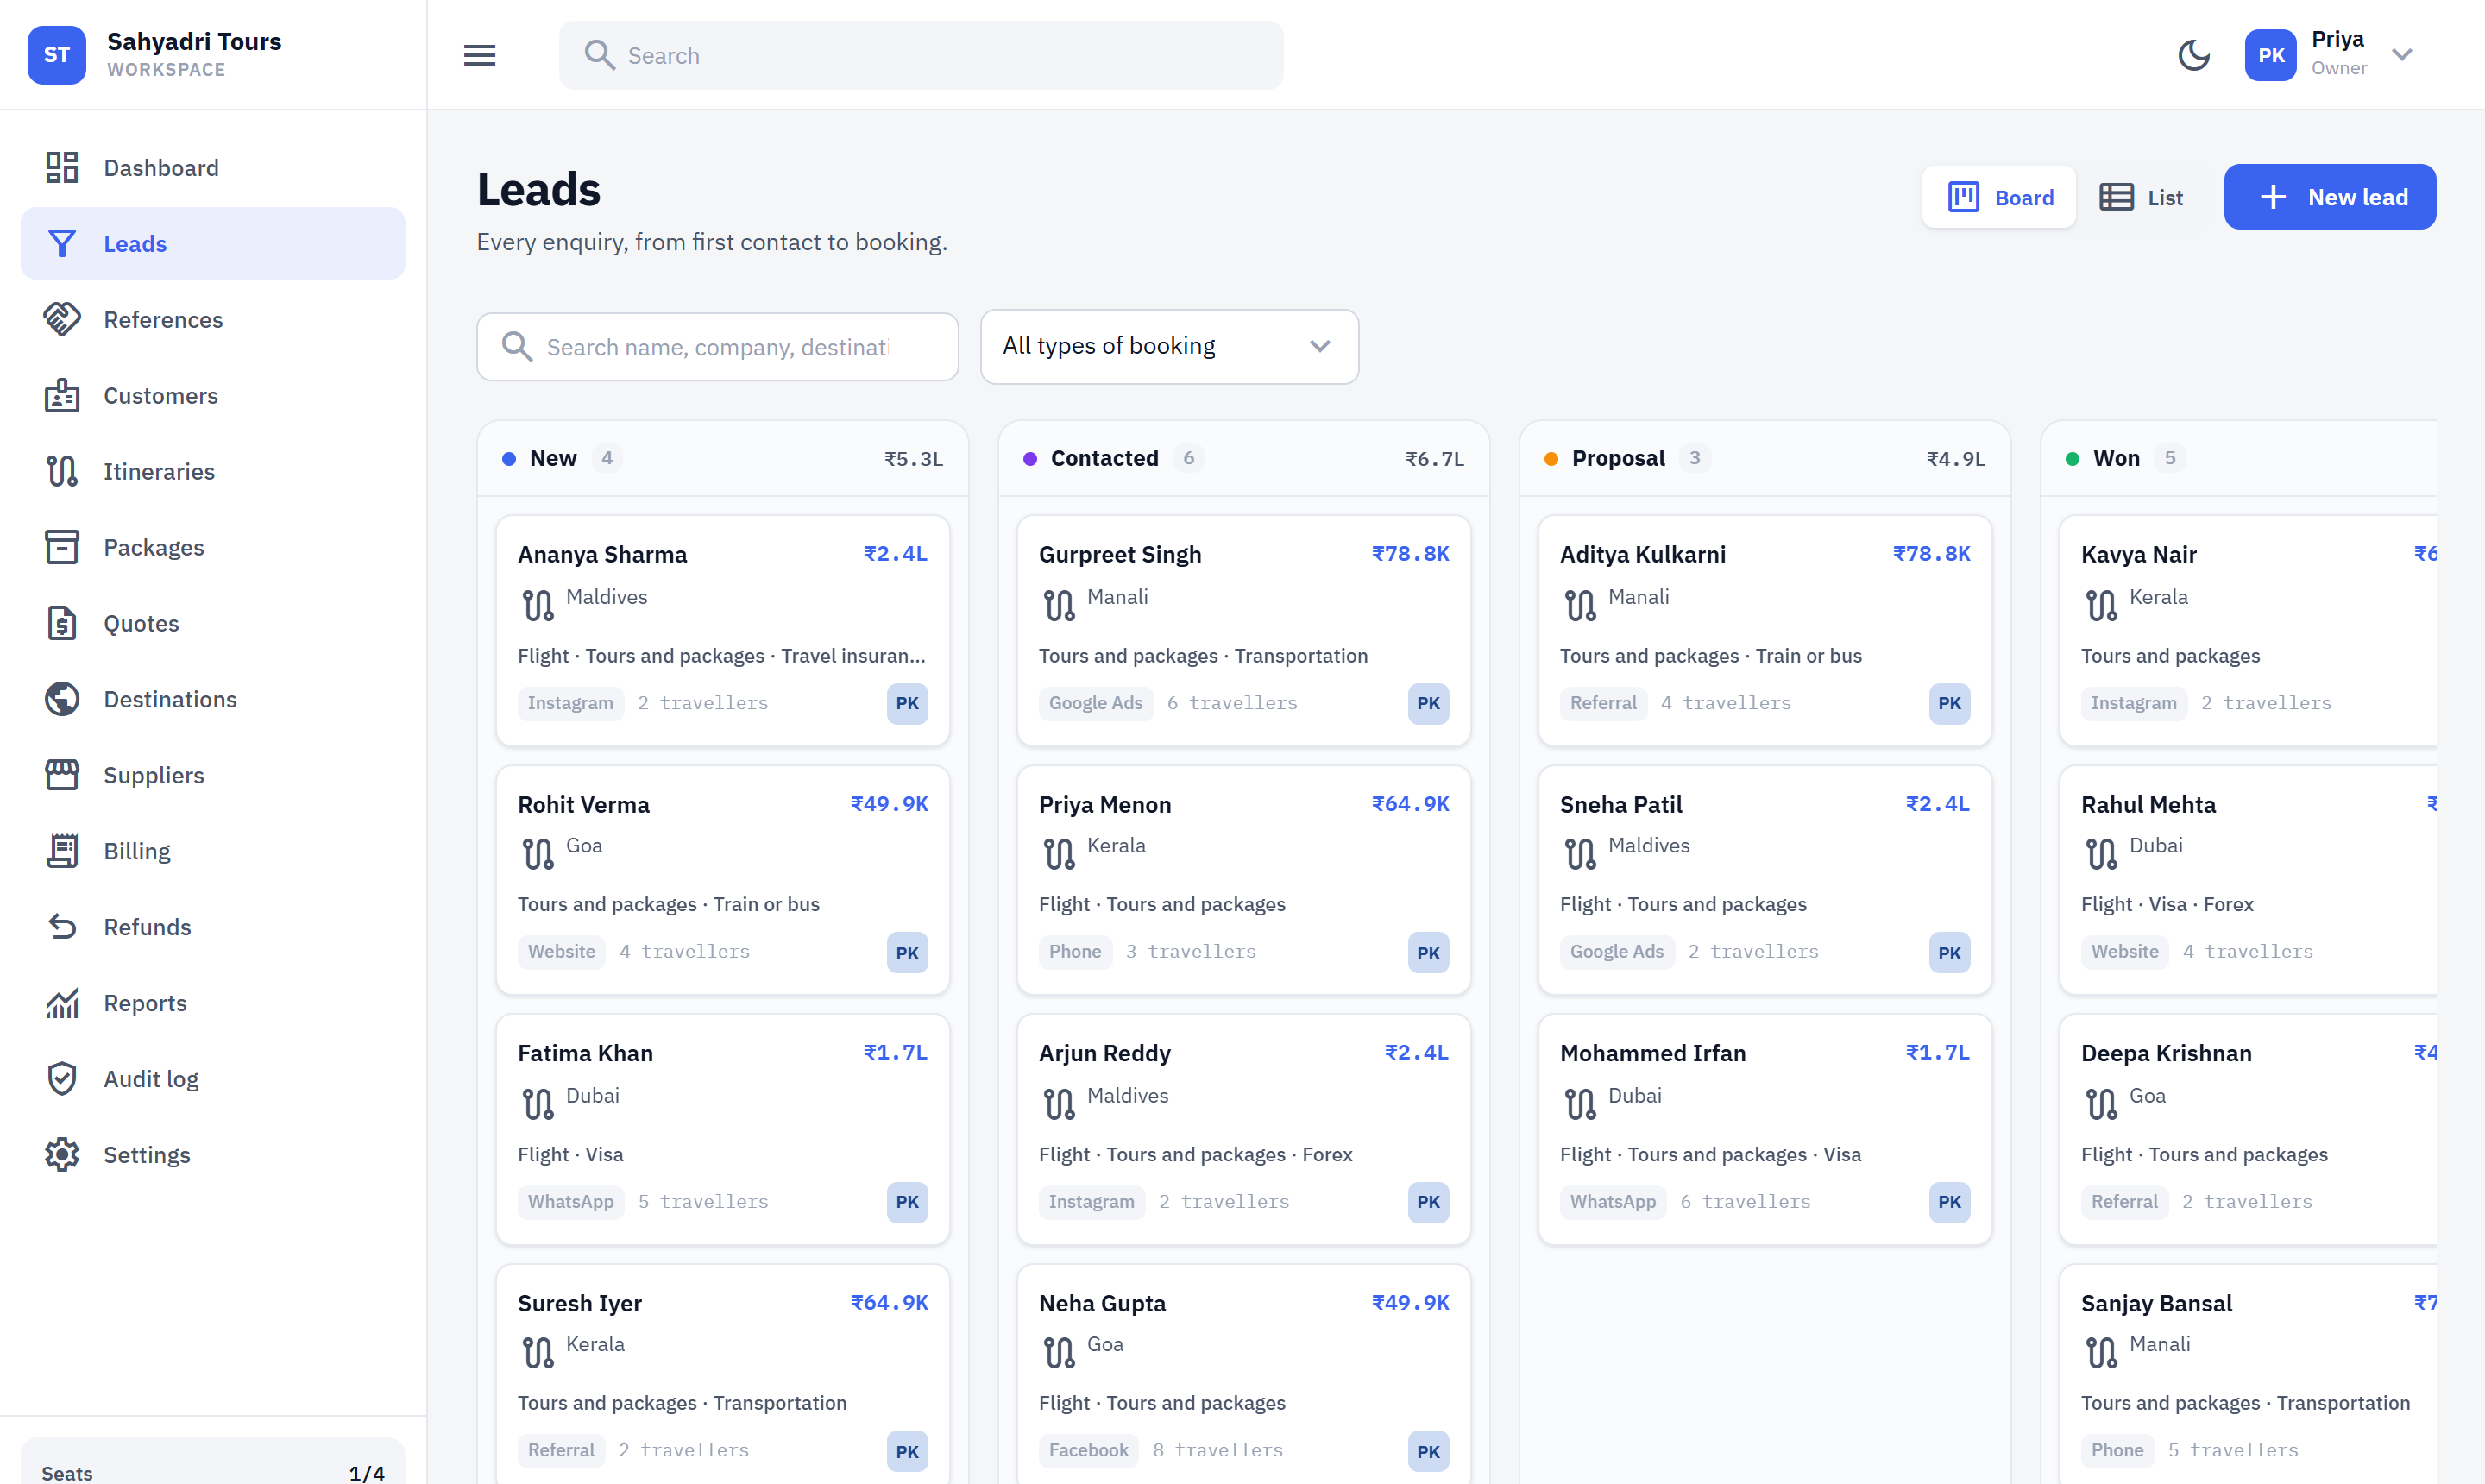Click the Customers badge icon
The height and width of the screenshot is (1484, 2485).
pyautogui.click(x=62, y=396)
